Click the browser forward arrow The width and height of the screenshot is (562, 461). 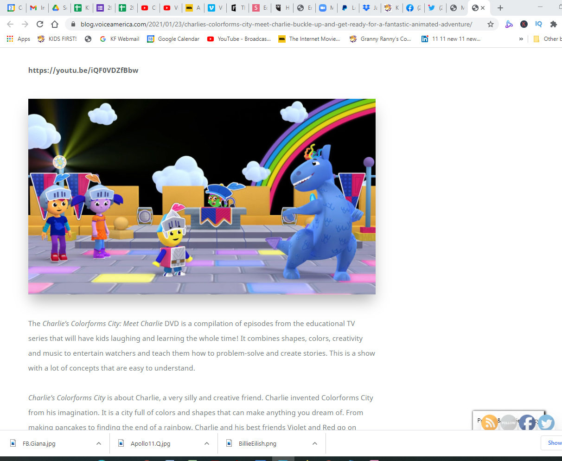coord(25,24)
